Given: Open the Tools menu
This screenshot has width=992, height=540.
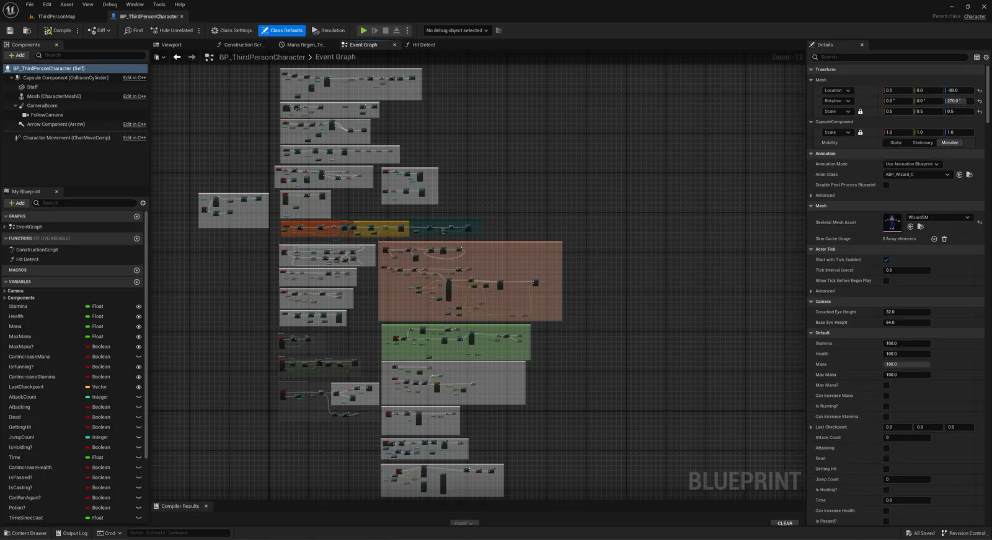Looking at the screenshot, I should click(x=159, y=4).
